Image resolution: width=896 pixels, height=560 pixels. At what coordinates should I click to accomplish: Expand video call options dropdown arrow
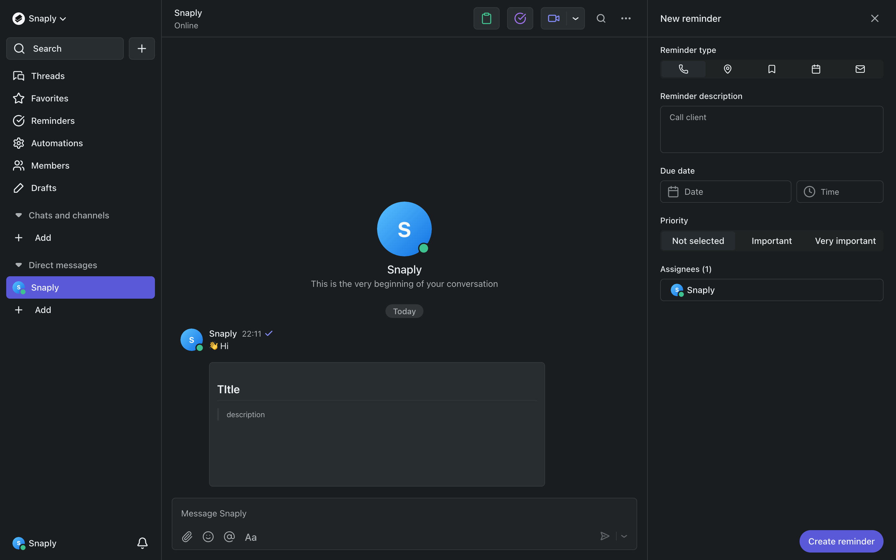click(x=575, y=18)
